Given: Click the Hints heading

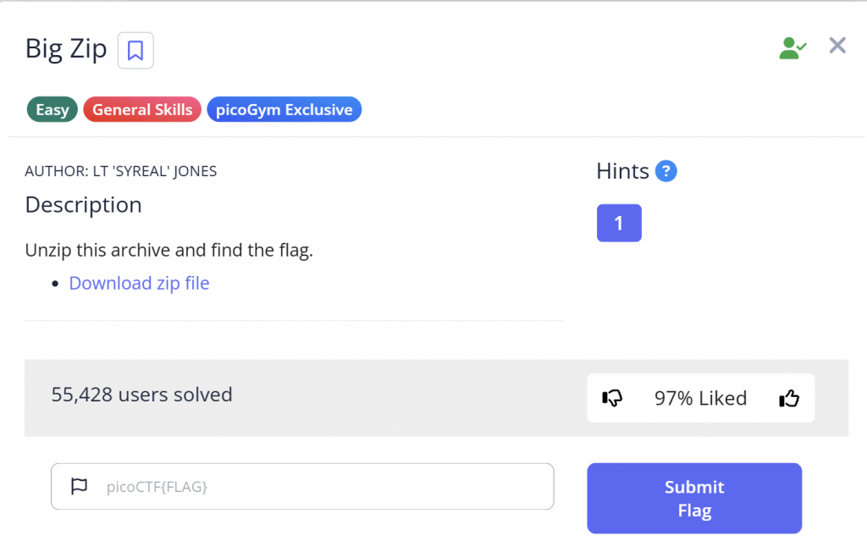Looking at the screenshot, I should (622, 171).
